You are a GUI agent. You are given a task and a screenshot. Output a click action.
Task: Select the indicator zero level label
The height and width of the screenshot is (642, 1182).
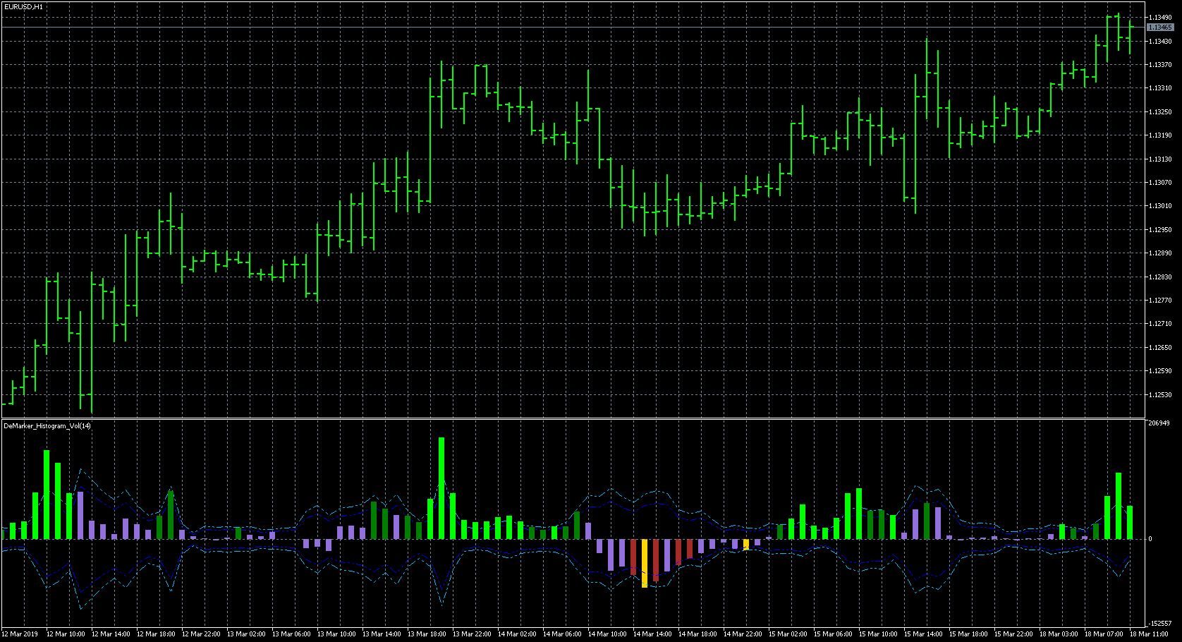point(1150,539)
